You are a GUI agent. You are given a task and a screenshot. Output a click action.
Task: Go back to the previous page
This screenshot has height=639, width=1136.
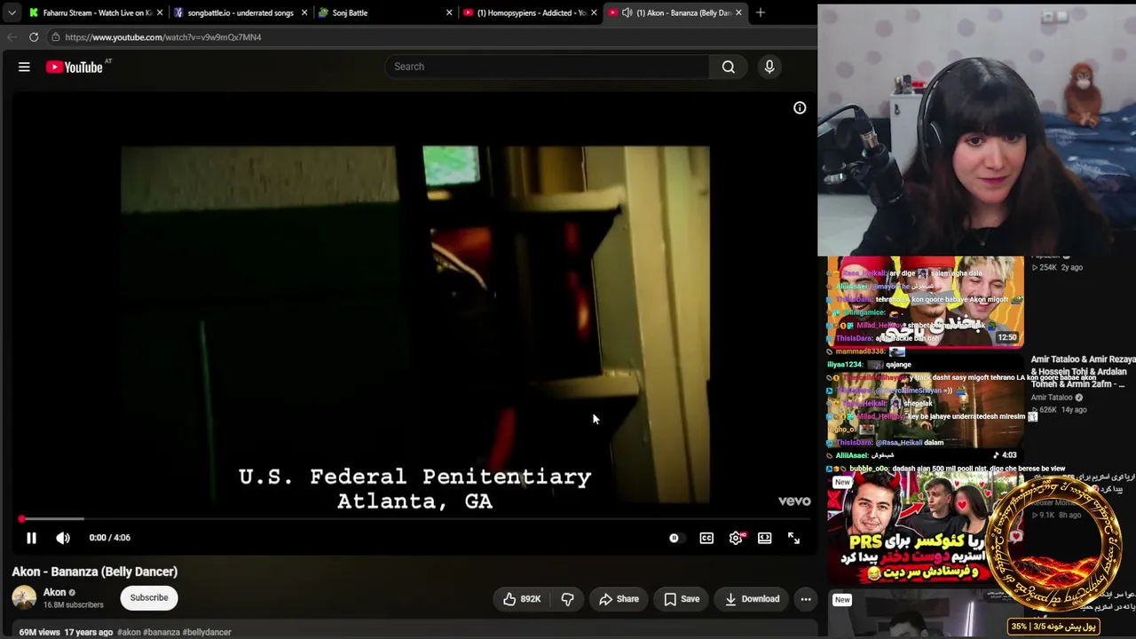point(12,37)
